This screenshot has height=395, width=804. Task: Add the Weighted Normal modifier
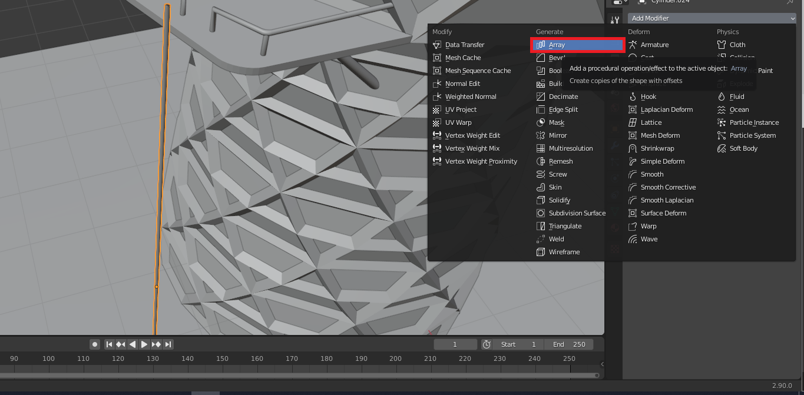(x=471, y=97)
